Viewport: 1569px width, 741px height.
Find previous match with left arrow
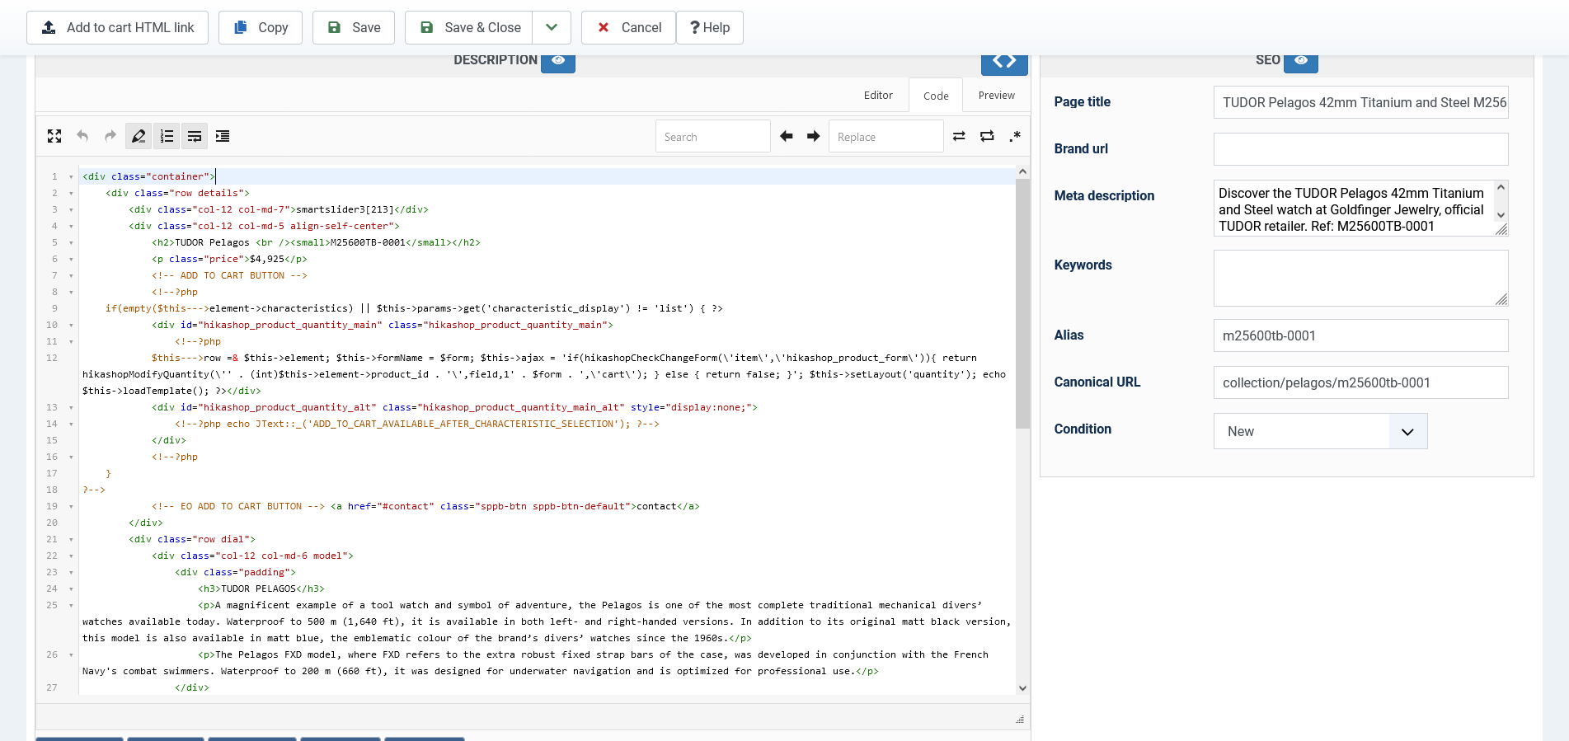click(x=787, y=136)
